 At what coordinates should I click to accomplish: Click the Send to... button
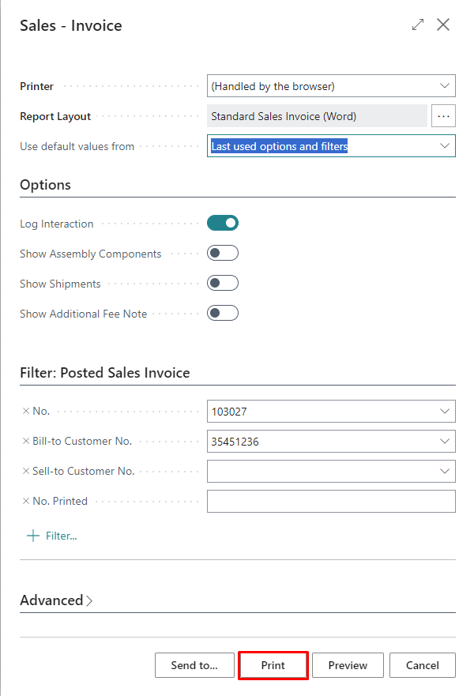click(194, 665)
